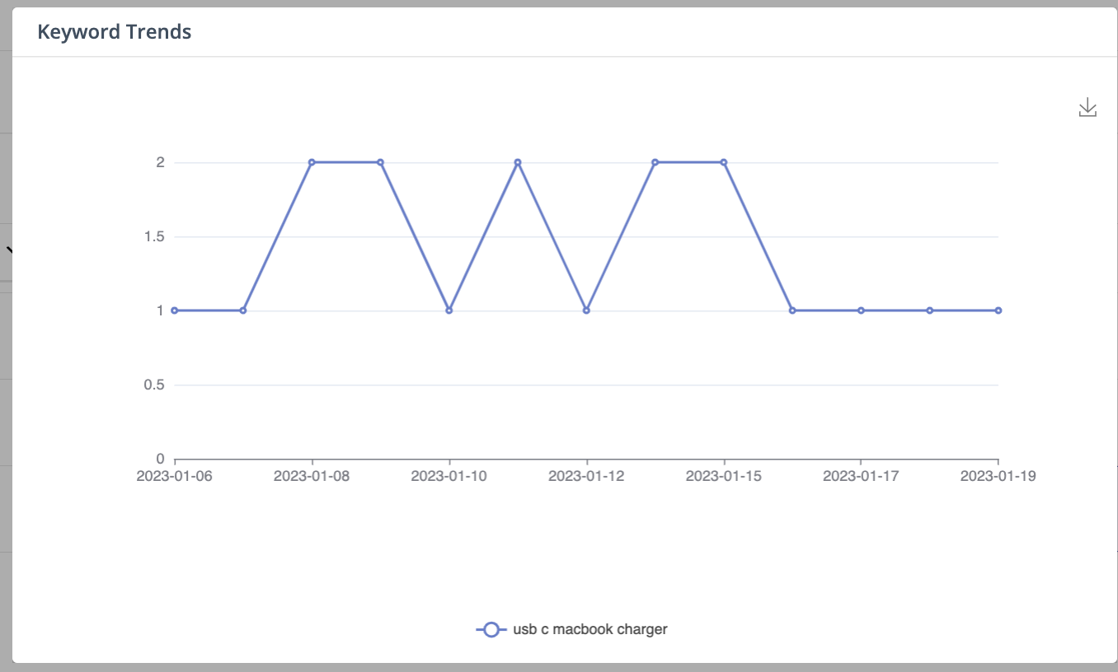Click the chart download icon
Image resolution: width=1118 pixels, height=672 pixels.
[x=1088, y=108]
